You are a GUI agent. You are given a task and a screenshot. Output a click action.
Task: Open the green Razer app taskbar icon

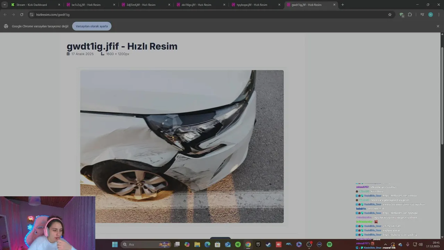pyautogui.click(x=238, y=244)
